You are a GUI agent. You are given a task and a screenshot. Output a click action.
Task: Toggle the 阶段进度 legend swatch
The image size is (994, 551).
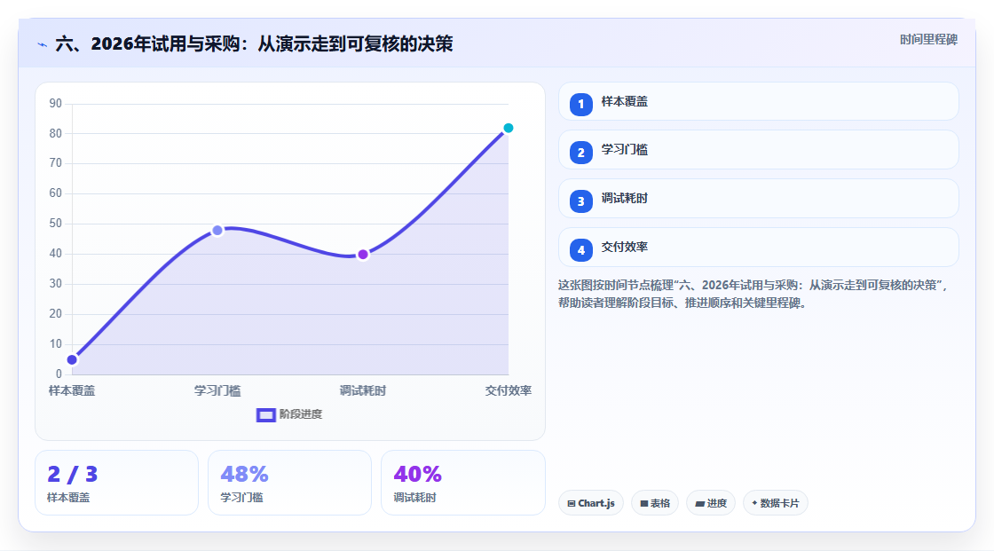[x=265, y=414]
